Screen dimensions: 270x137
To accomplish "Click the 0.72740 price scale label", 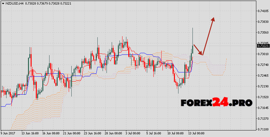I will (263, 65).
